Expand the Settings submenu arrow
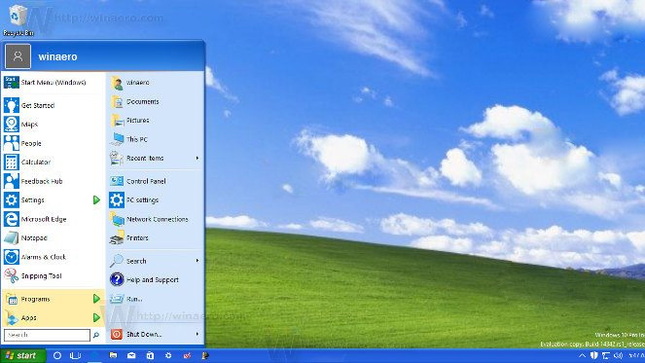Viewport: 645px width, 363px height. click(x=96, y=200)
